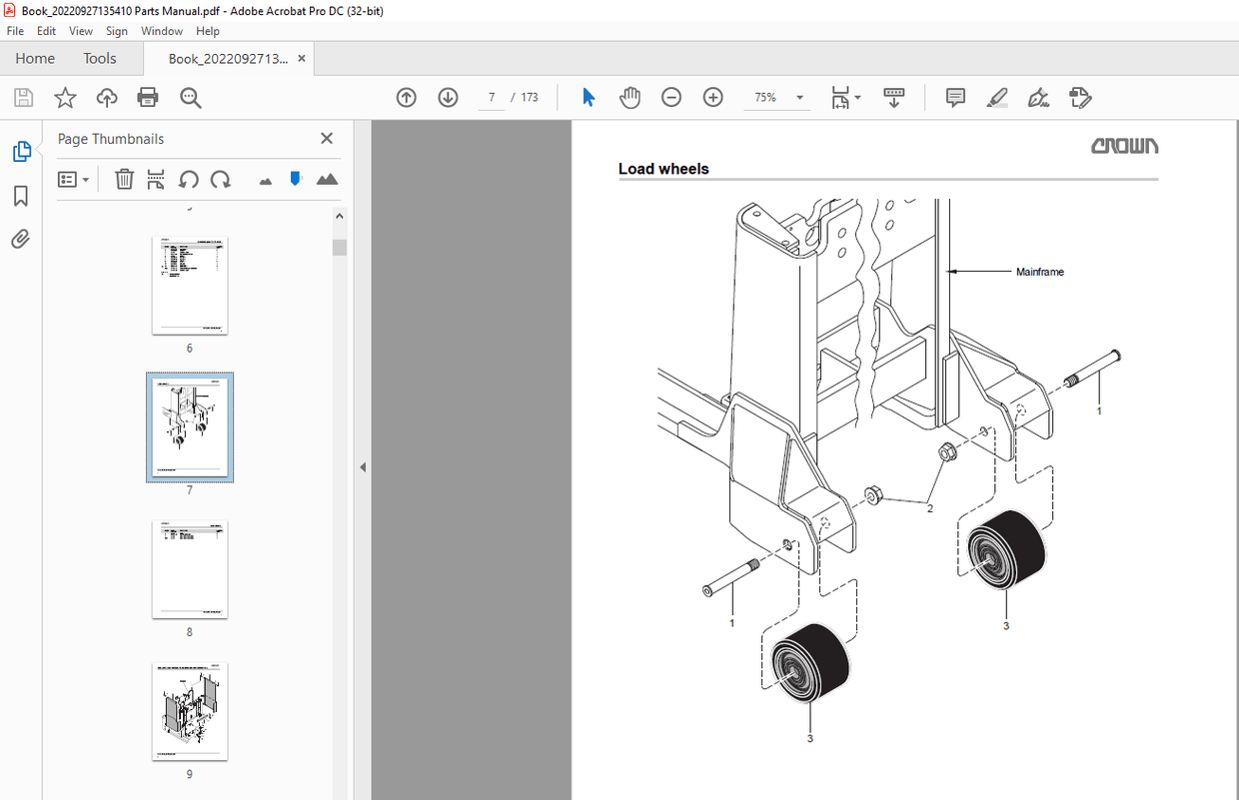Viewport: 1239px width, 800px height.
Task: Open the Attachments panel
Action: point(20,239)
